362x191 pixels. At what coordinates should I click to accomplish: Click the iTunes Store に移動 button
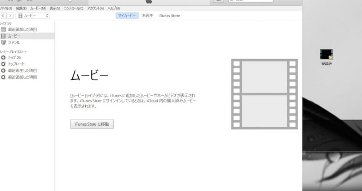[92, 124]
